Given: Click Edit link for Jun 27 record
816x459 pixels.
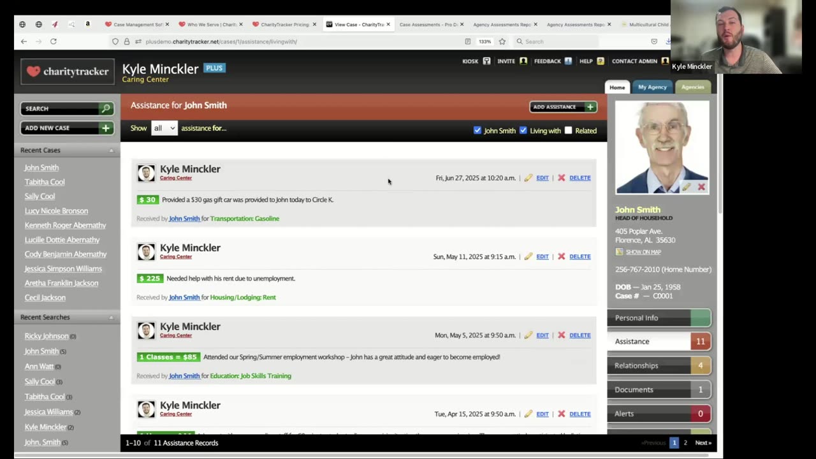Looking at the screenshot, I should (x=543, y=178).
